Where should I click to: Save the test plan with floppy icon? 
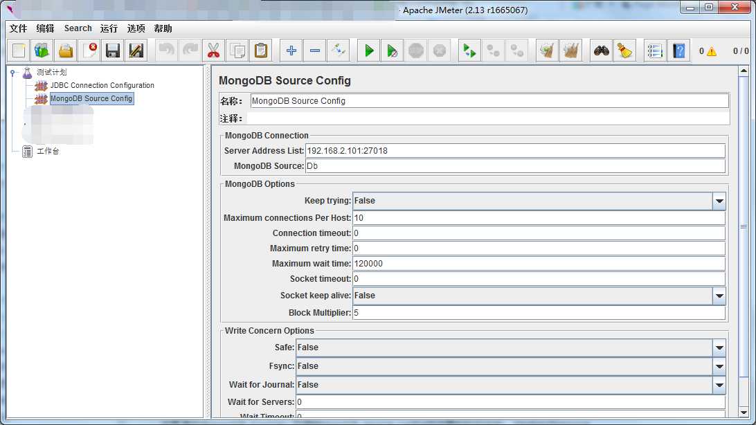113,51
